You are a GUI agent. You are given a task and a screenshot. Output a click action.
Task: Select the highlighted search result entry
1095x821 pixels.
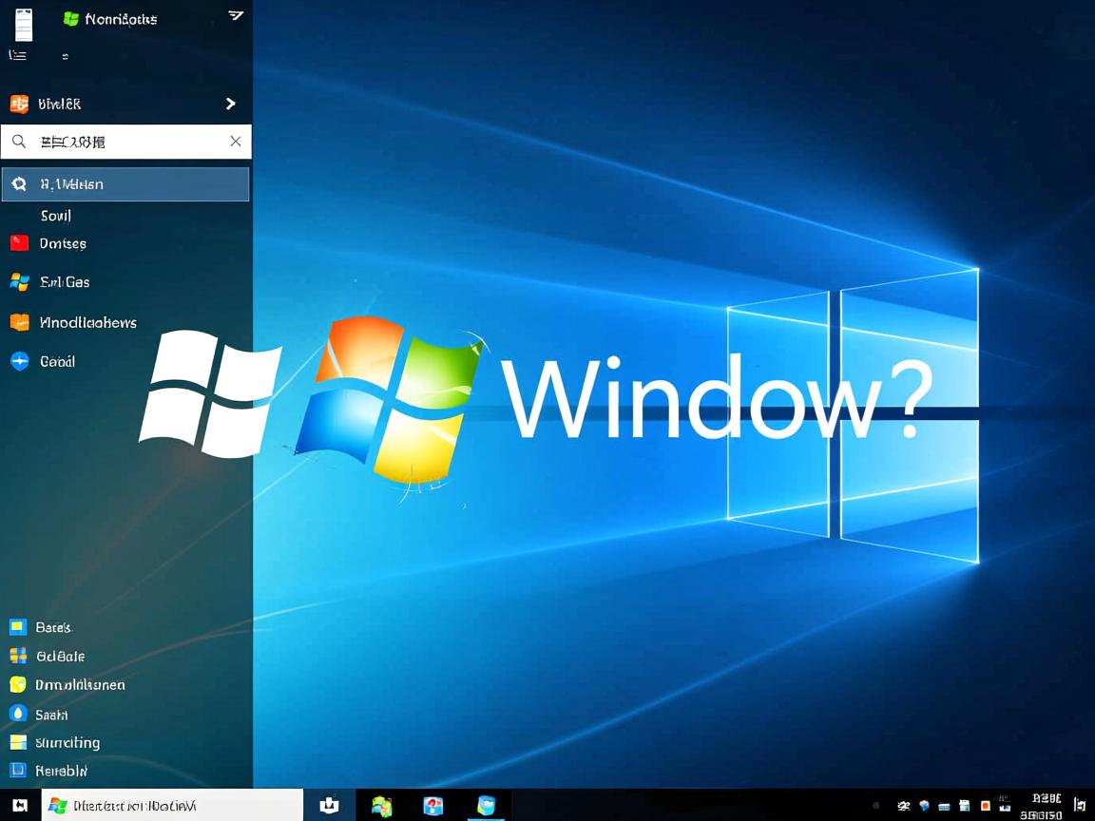point(125,183)
